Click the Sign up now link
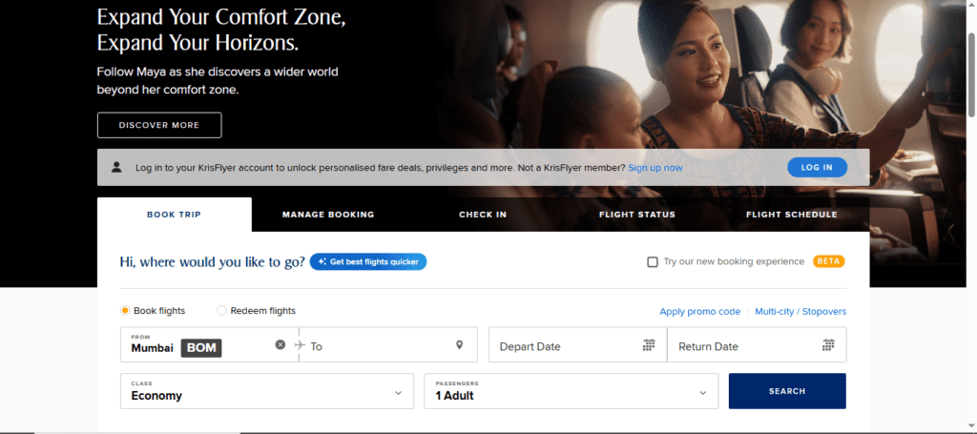 655,168
